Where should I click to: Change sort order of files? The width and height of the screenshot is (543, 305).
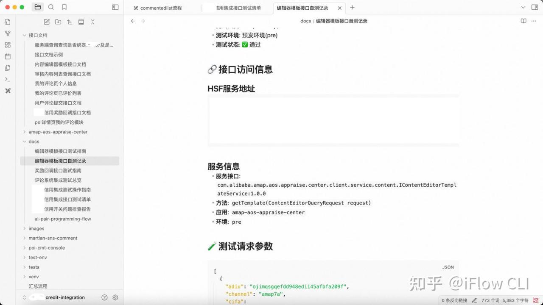(x=70, y=22)
